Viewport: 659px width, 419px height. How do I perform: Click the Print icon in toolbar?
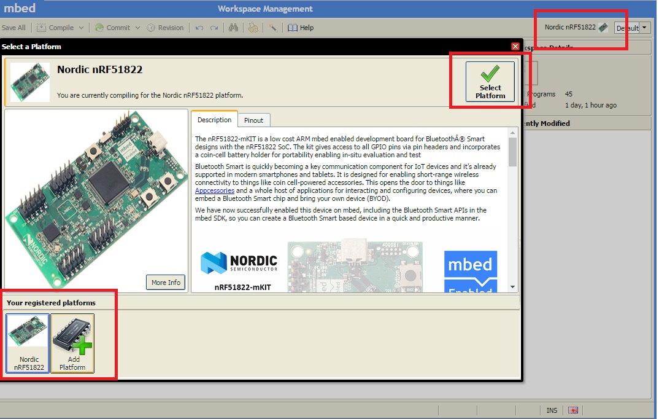click(253, 28)
